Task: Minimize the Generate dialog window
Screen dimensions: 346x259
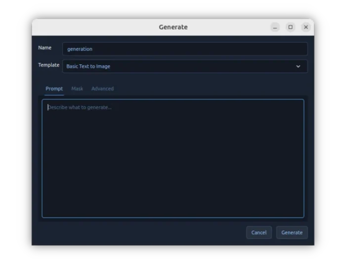Action: (x=275, y=27)
